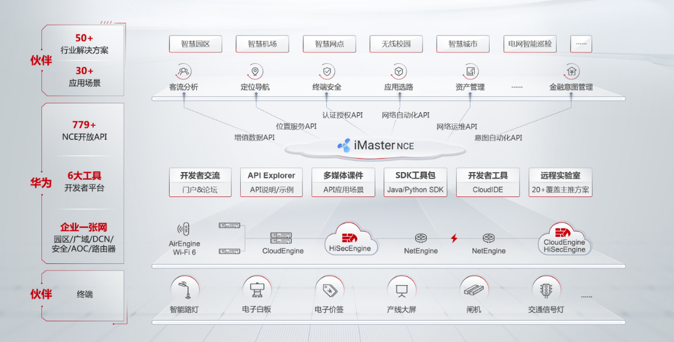Image resolution: width=674 pixels, height=342 pixels.
Task: Click the CloudEngine switch icon
Action: pos(281,238)
